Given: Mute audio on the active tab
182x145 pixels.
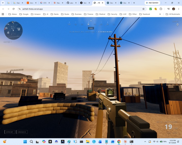Looking at the screenshot, I should [99, 3].
